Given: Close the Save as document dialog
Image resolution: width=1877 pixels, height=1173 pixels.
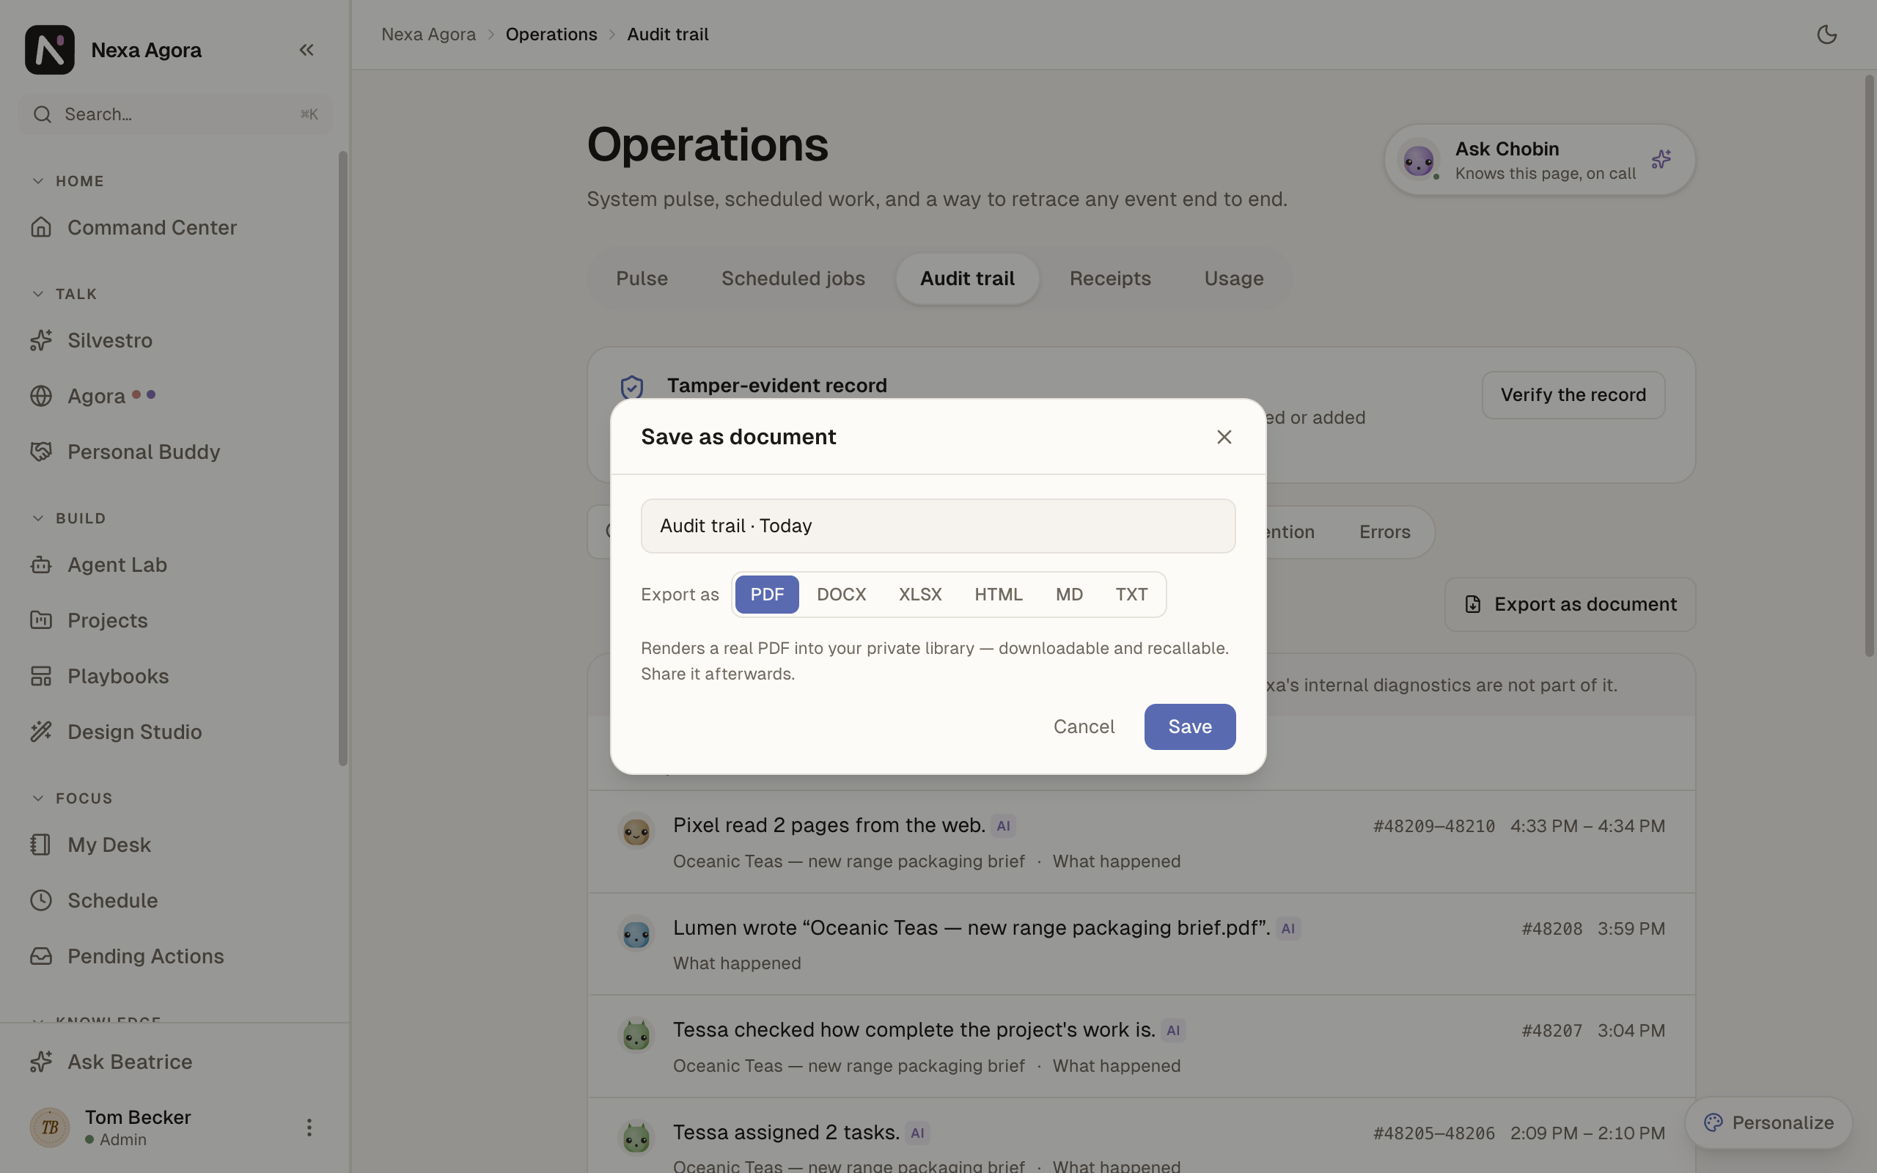Looking at the screenshot, I should 1224,437.
